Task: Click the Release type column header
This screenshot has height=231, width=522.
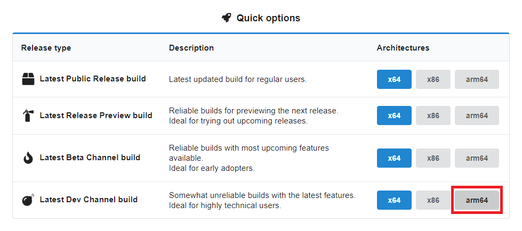Action: pos(46,48)
